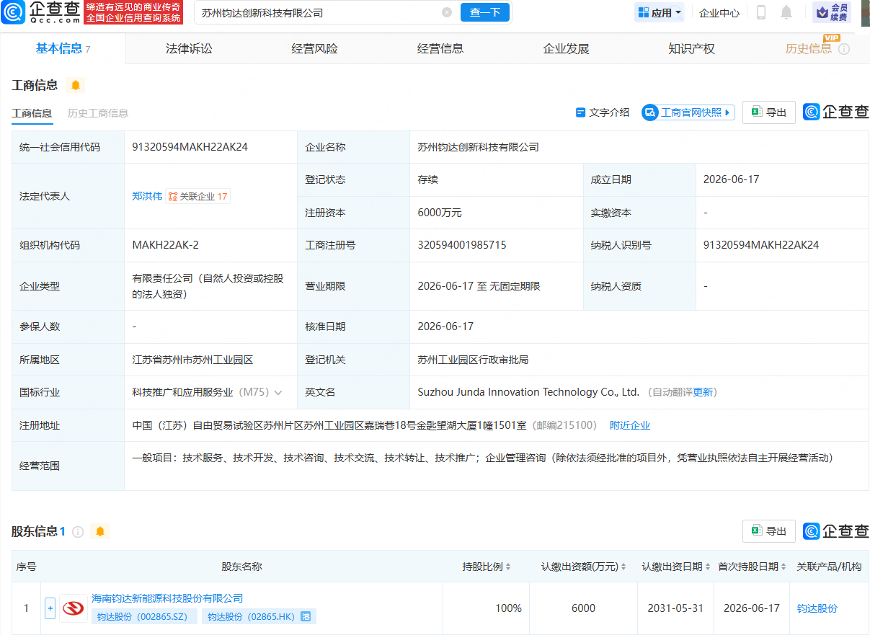Click 登记机关 苏州工业园区行政审批局
The image size is (870, 635).
(473, 360)
